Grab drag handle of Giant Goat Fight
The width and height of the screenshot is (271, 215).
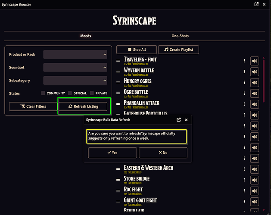[118, 201]
